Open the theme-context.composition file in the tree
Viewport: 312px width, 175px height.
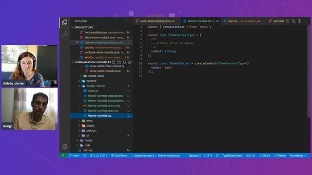click(101, 101)
